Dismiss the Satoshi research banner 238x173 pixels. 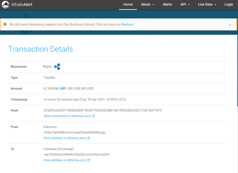pos(230,25)
